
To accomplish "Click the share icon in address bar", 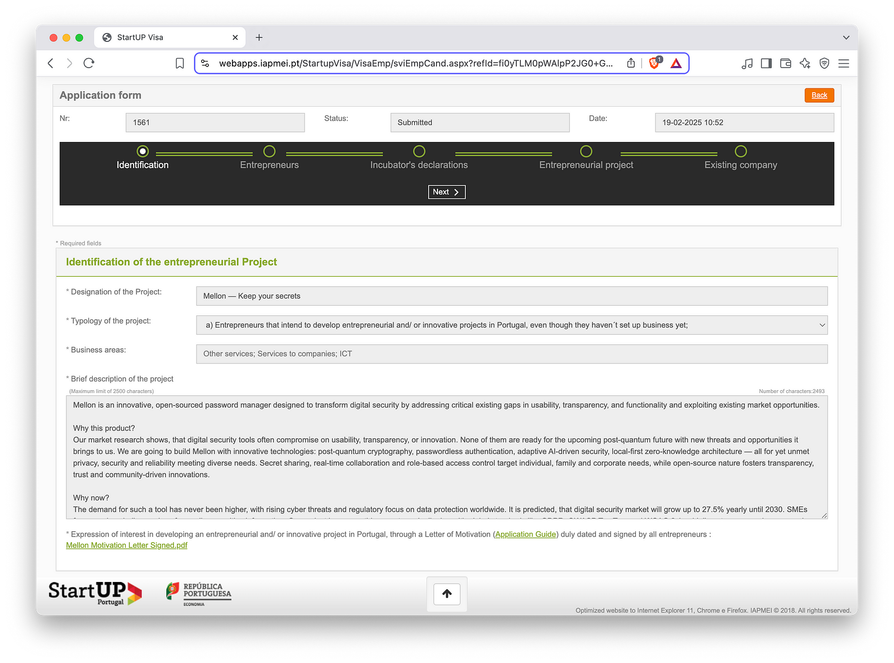I will click(631, 63).
